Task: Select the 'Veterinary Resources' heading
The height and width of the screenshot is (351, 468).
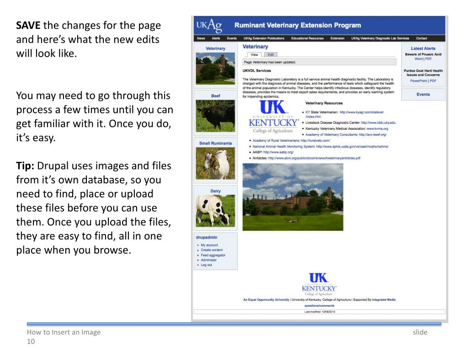Action: point(324,103)
